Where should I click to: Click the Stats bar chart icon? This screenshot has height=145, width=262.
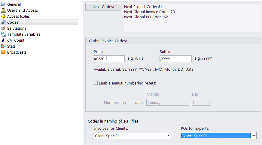tap(3, 46)
